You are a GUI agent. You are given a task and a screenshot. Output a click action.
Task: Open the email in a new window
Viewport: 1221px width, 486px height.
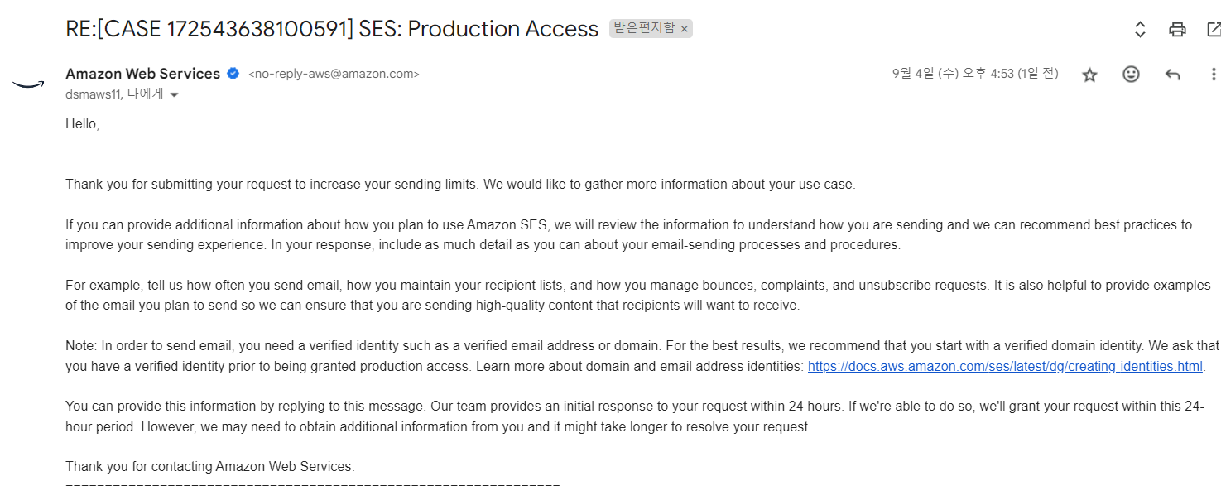pyautogui.click(x=1213, y=30)
